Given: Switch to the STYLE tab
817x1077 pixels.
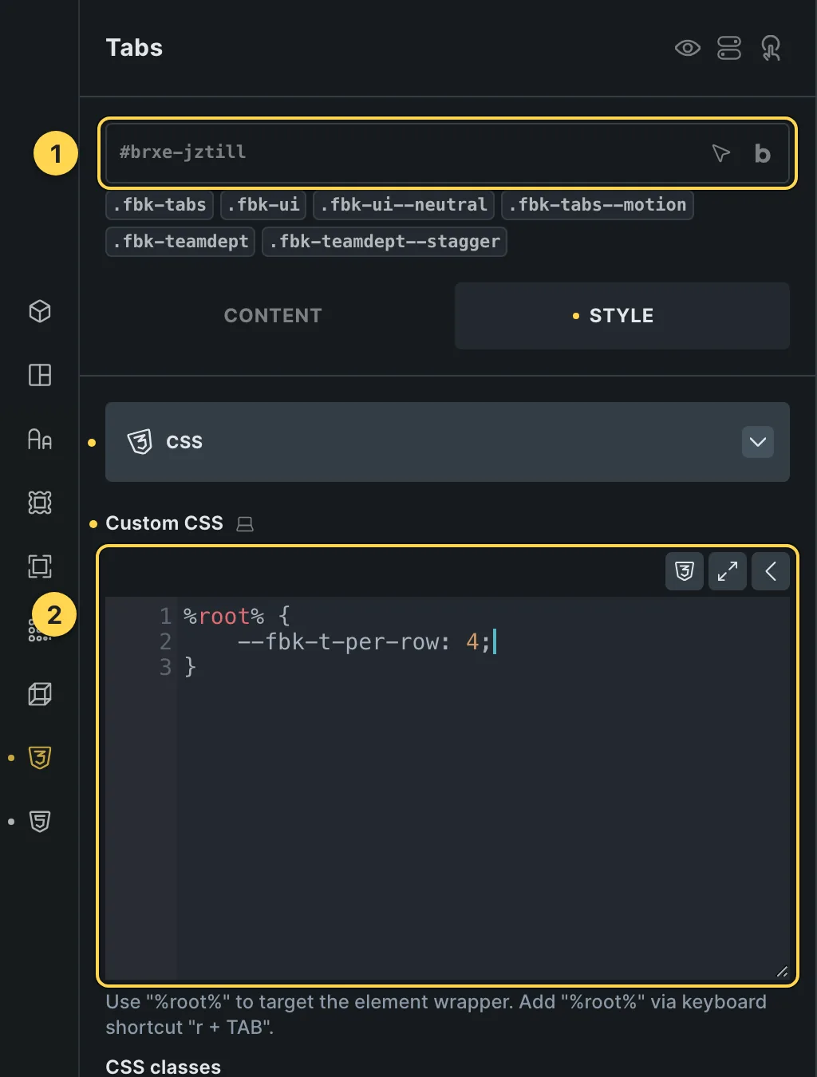Looking at the screenshot, I should point(622,316).
